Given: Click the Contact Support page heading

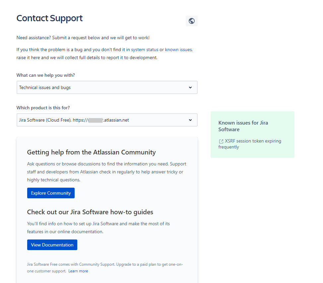Looking at the screenshot, I should (x=49, y=18).
